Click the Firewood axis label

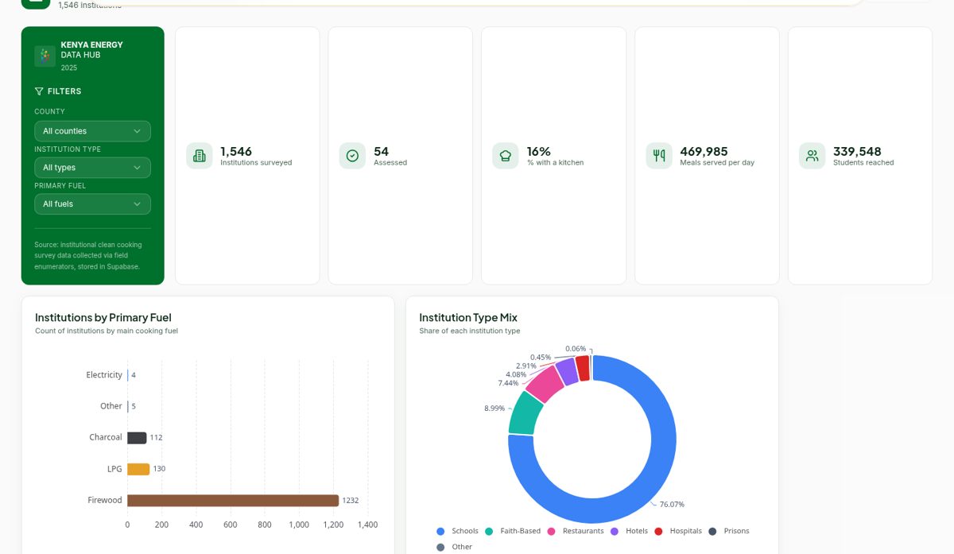coord(105,501)
